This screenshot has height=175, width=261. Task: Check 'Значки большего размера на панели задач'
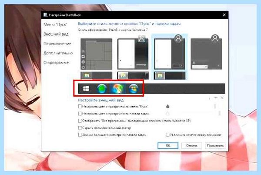pyautogui.click(x=80, y=135)
